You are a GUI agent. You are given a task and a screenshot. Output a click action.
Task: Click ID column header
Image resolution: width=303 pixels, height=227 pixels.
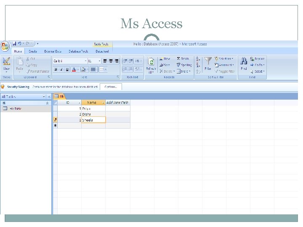pos(69,103)
